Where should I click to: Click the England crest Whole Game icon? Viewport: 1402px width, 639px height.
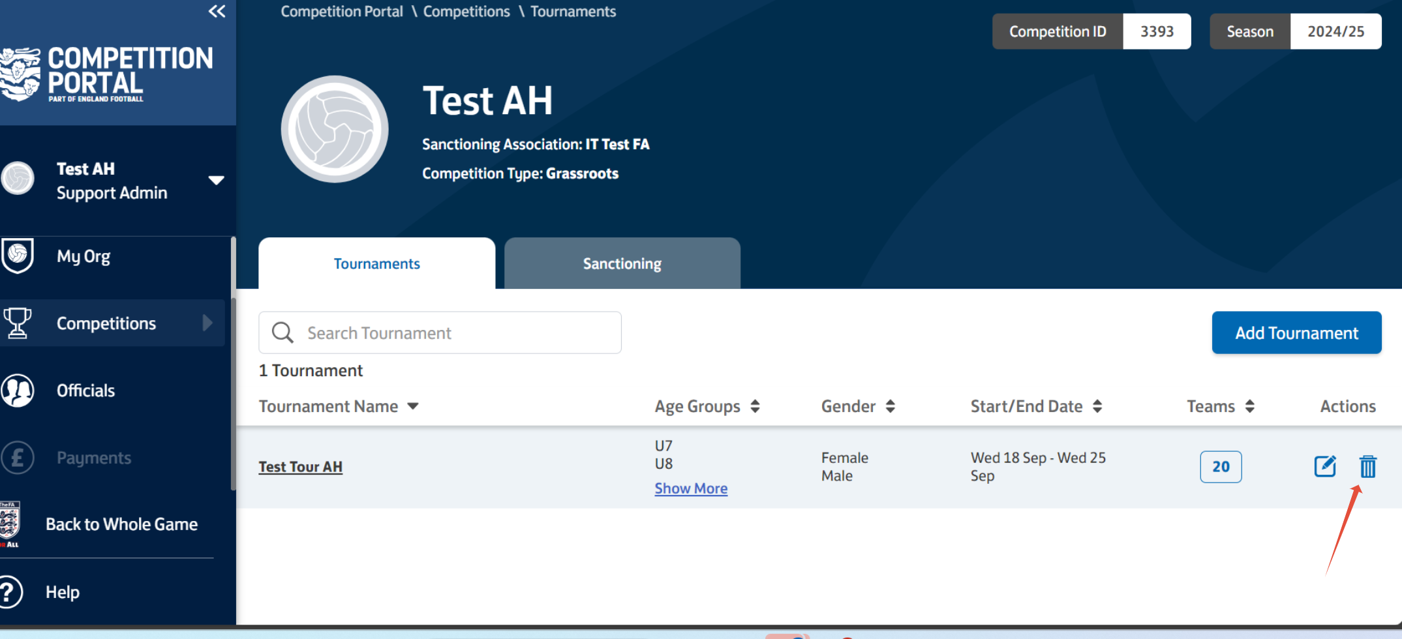point(10,524)
